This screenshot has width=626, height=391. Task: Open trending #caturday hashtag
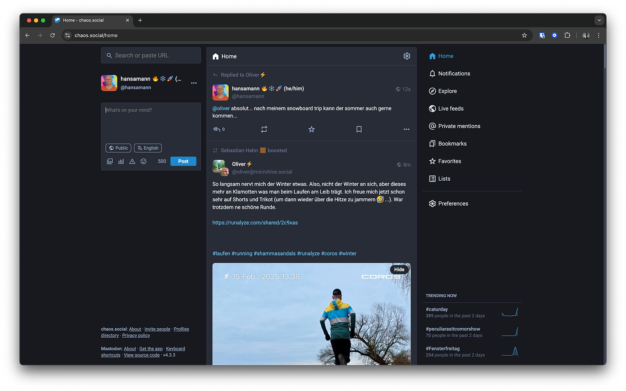(437, 309)
